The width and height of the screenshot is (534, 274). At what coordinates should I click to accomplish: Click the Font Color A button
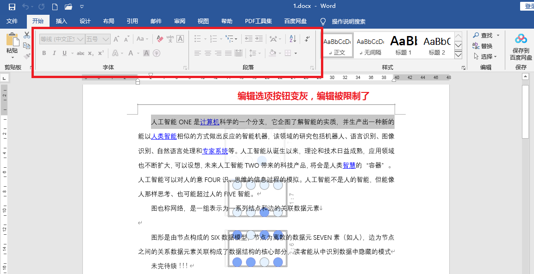[x=131, y=53]
